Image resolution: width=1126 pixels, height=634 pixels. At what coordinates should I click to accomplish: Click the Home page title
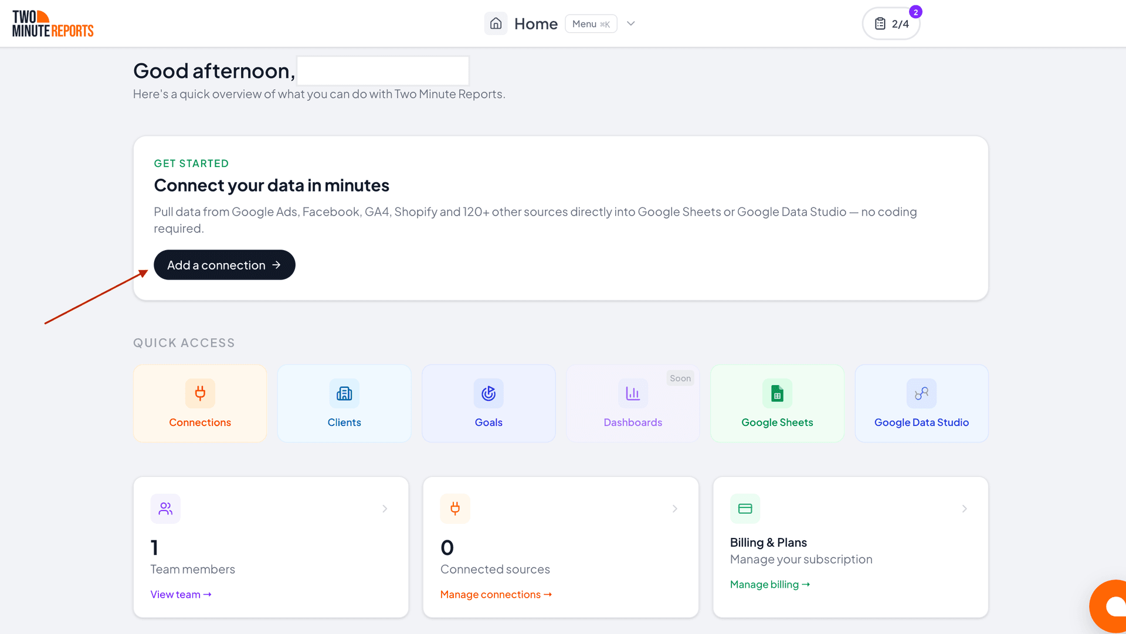536,24
